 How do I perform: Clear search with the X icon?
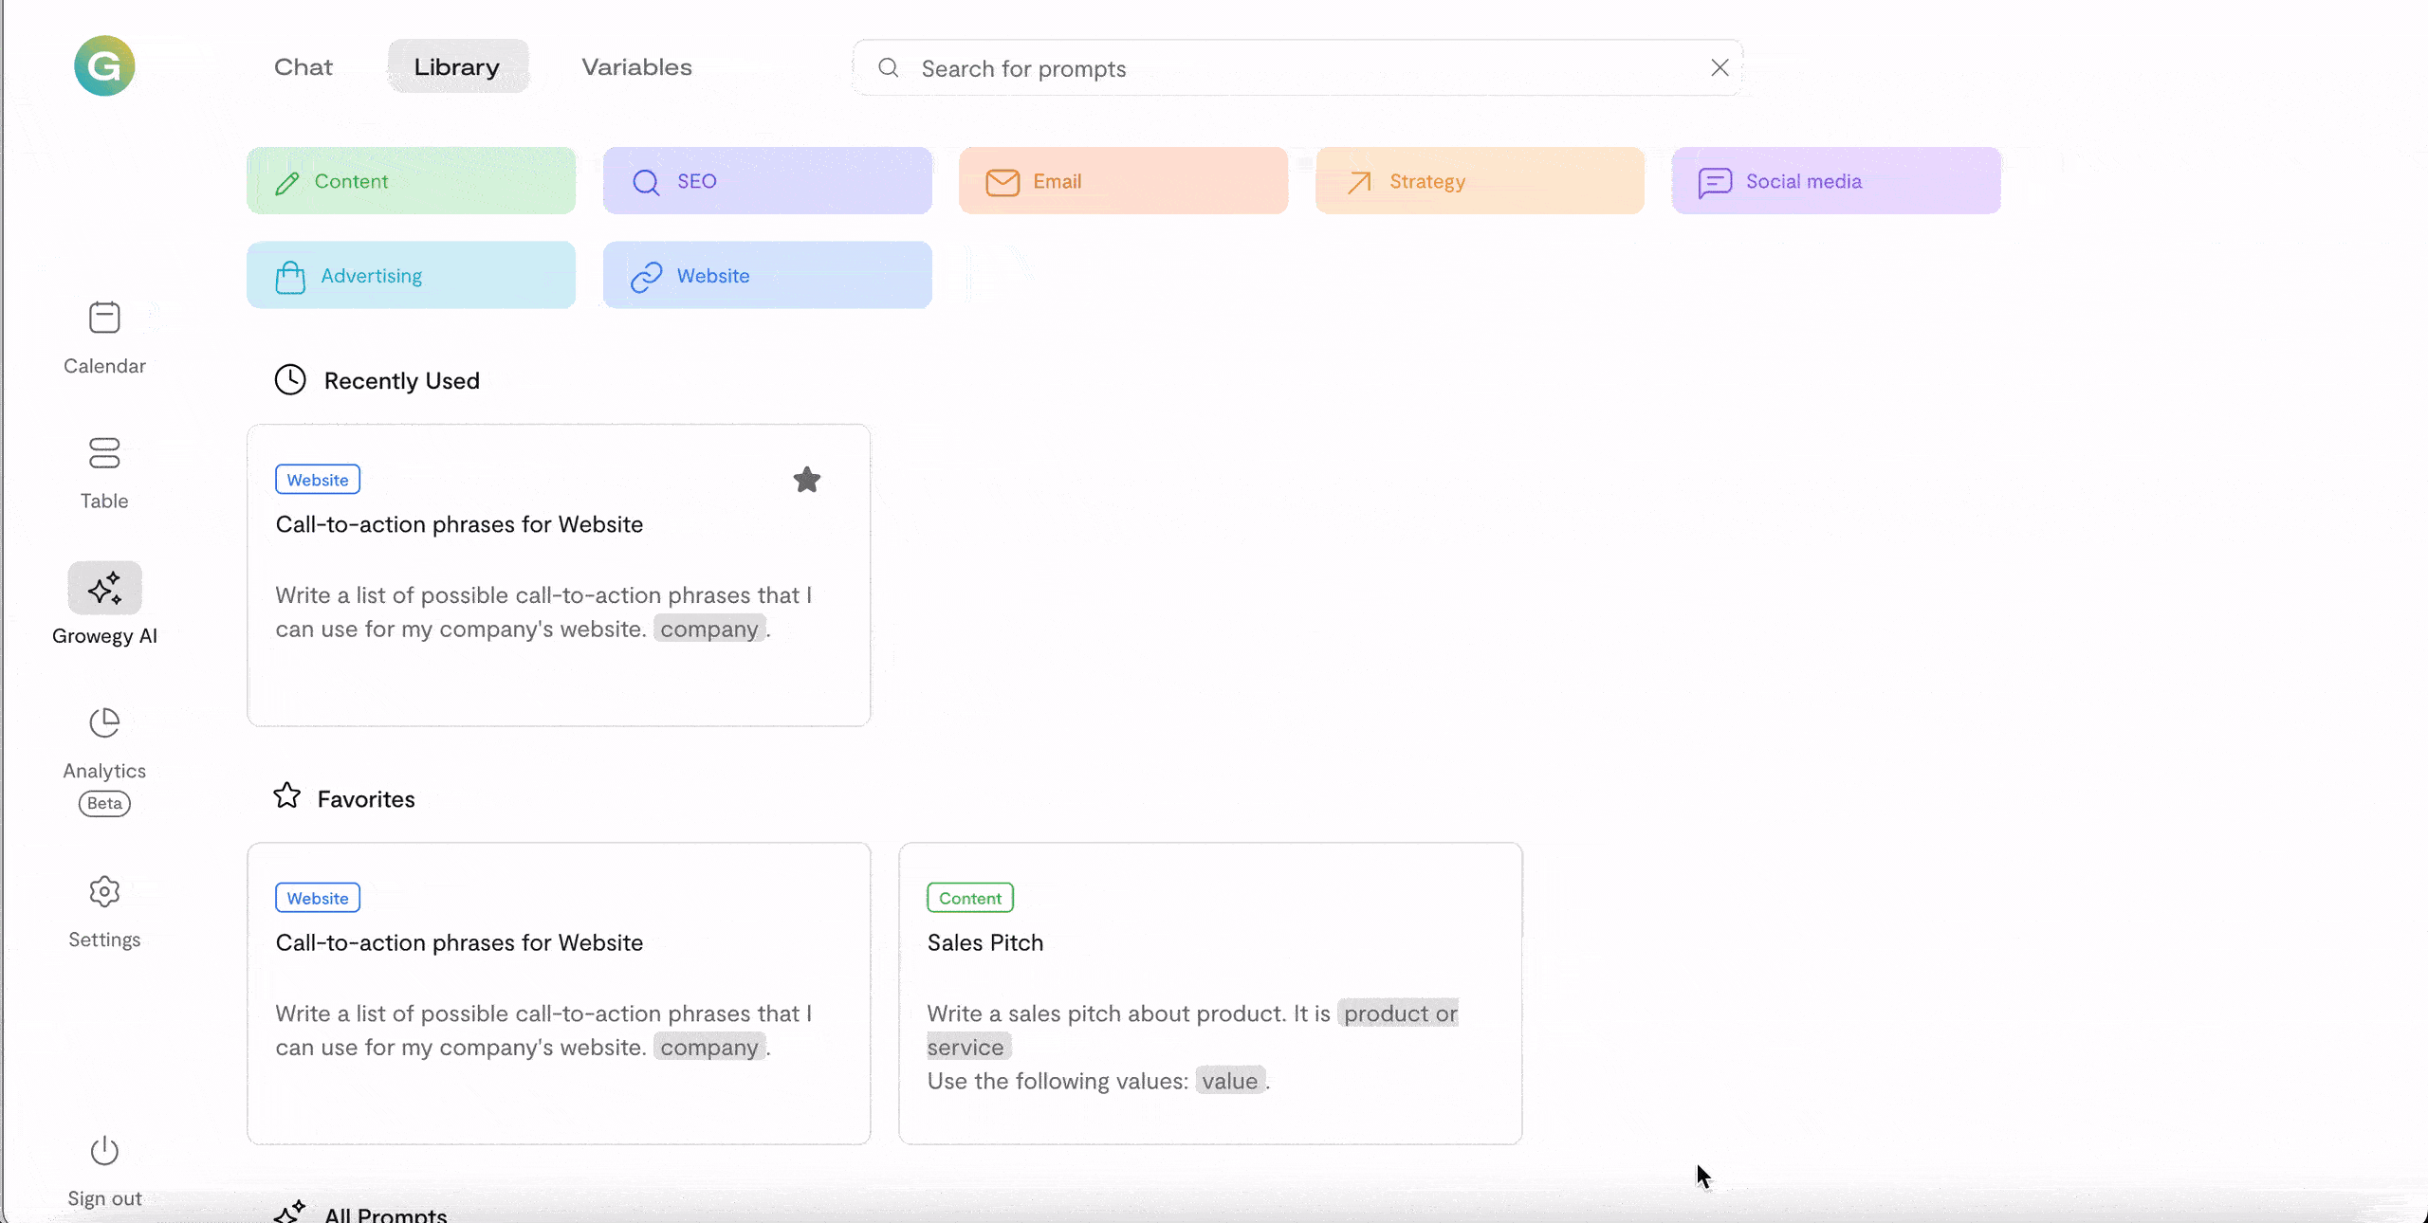tap(1720, 67)
